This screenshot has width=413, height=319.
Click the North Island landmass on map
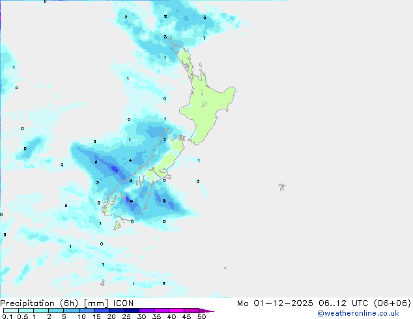click(x=206, y=105)
